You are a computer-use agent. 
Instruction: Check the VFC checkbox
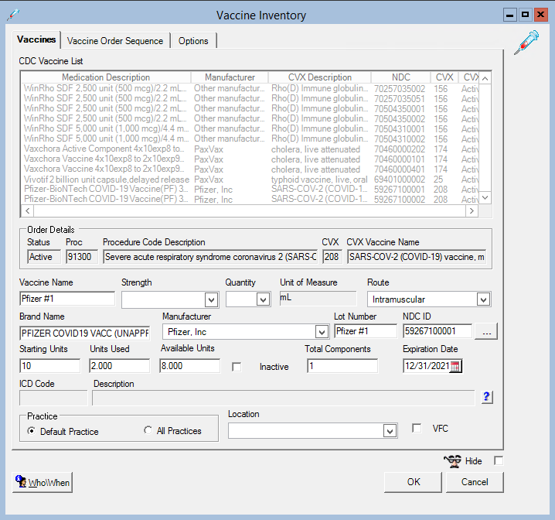417,428
